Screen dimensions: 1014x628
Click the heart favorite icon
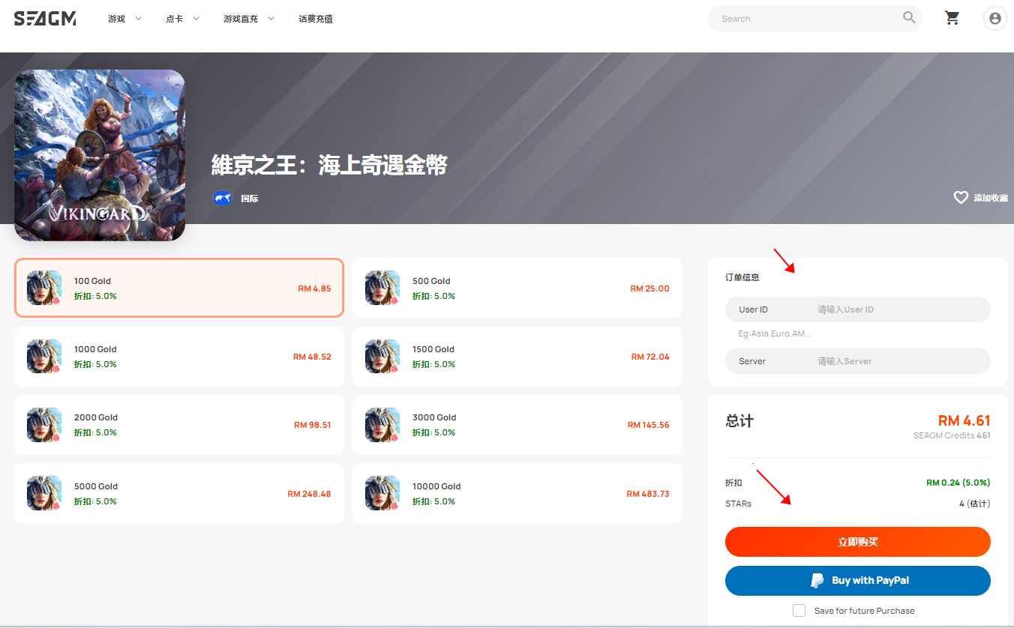pos(961,198)
